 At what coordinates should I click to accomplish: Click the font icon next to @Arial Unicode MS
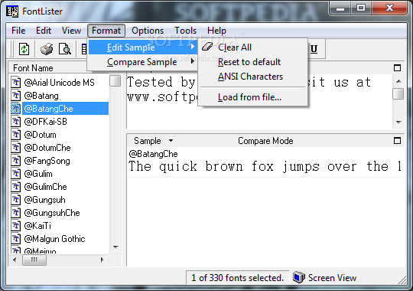16,82
